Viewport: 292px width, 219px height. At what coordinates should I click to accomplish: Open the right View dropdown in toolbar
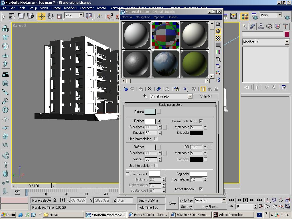[x=279, y=15]
